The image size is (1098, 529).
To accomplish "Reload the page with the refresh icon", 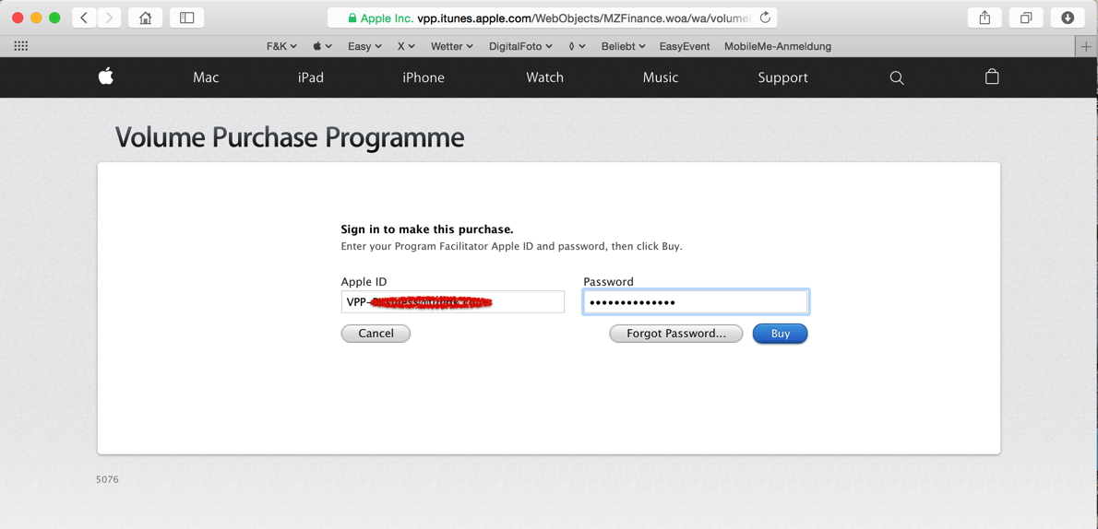I will point(765,18).
